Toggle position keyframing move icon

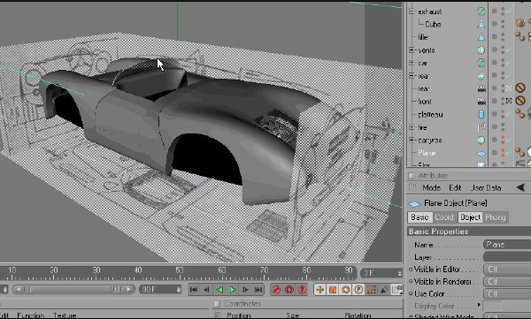319,290
